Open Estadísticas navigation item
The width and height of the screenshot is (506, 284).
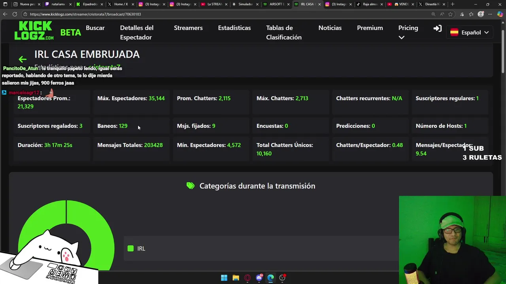[x=234, y=28]
